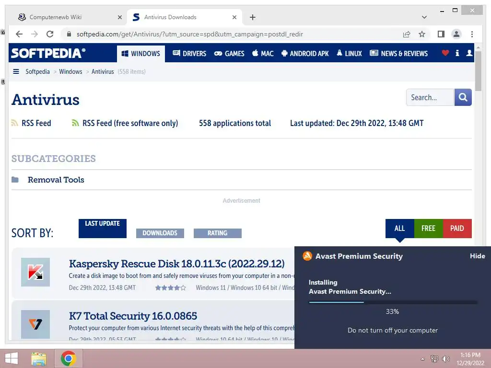The height and width of the screenshot is (368, 491).
Task: Open K7 Total Security 16.0.0865 entry
Action: pyautogui.click(x=133, y=316)
